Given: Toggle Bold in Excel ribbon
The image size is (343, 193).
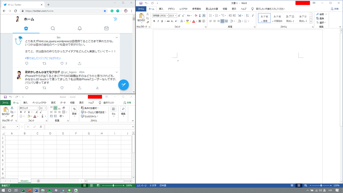Looking at the screenshot, I should click(x=21, y=112).
